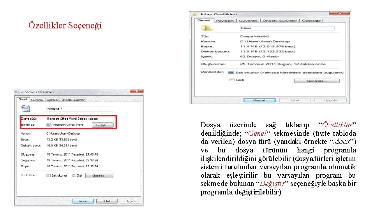The image size is (374, 210).
Task: Open the Ayrıntılar tab
Action: (x=53, y=100)
